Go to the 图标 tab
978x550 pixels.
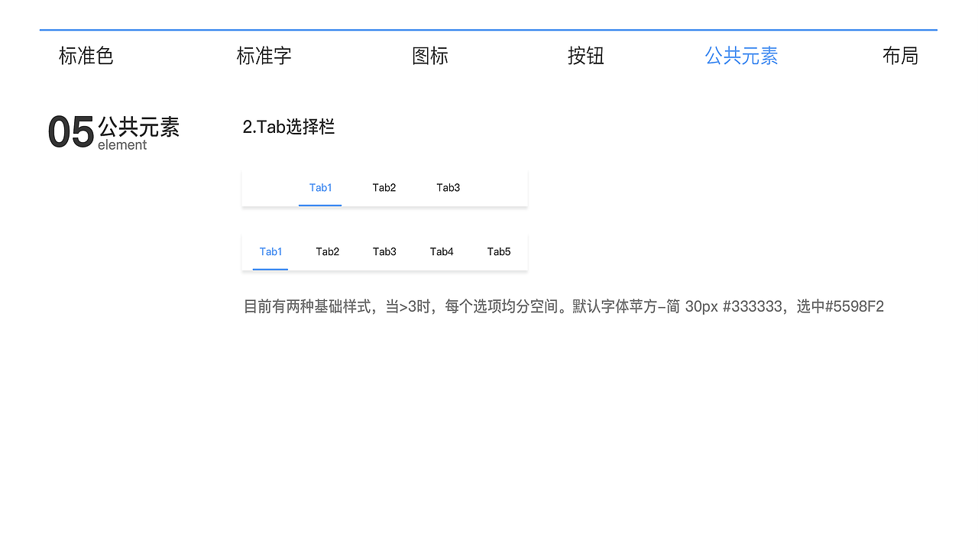tap(430, 56)
